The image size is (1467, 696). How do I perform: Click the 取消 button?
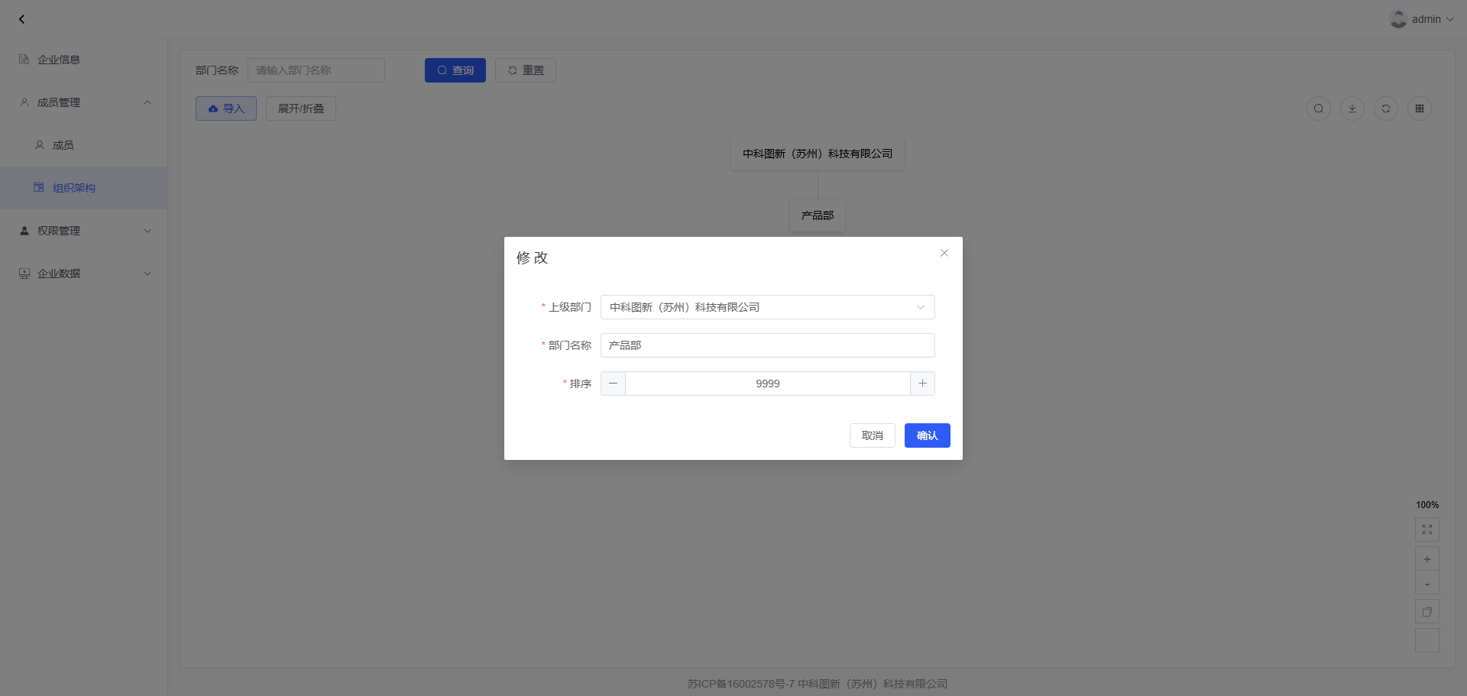coord(872,435)
